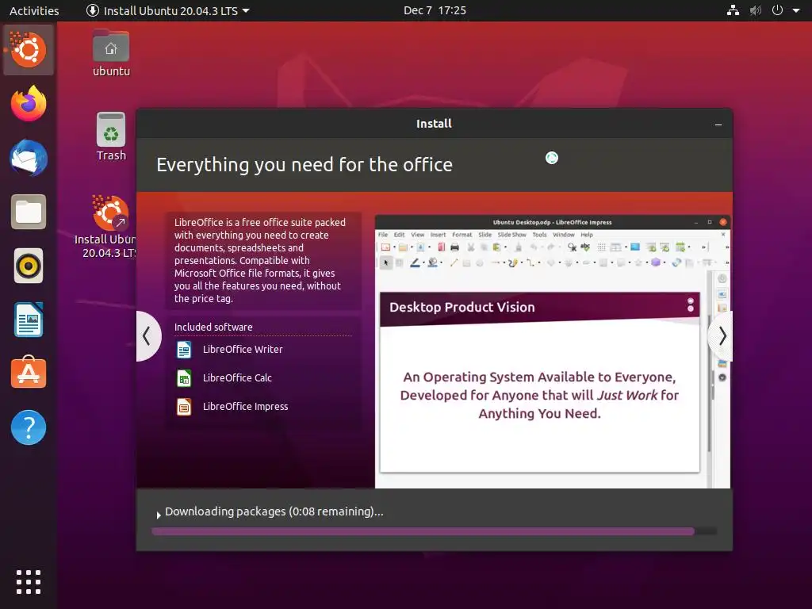
Task: Click LibreOffice Writer icon in Included software
Action: [x=184, y=350]
